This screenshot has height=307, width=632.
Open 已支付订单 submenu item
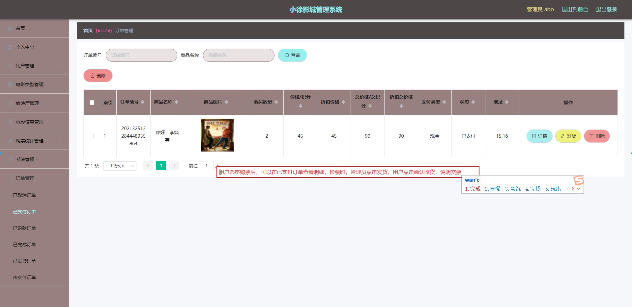pos(24,212)
